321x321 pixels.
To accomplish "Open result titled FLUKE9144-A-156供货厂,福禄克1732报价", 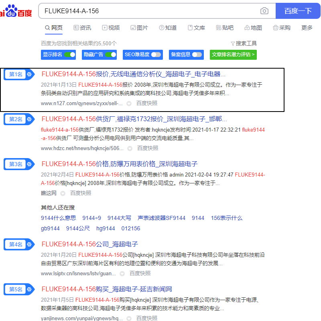I will pos(134,119).
